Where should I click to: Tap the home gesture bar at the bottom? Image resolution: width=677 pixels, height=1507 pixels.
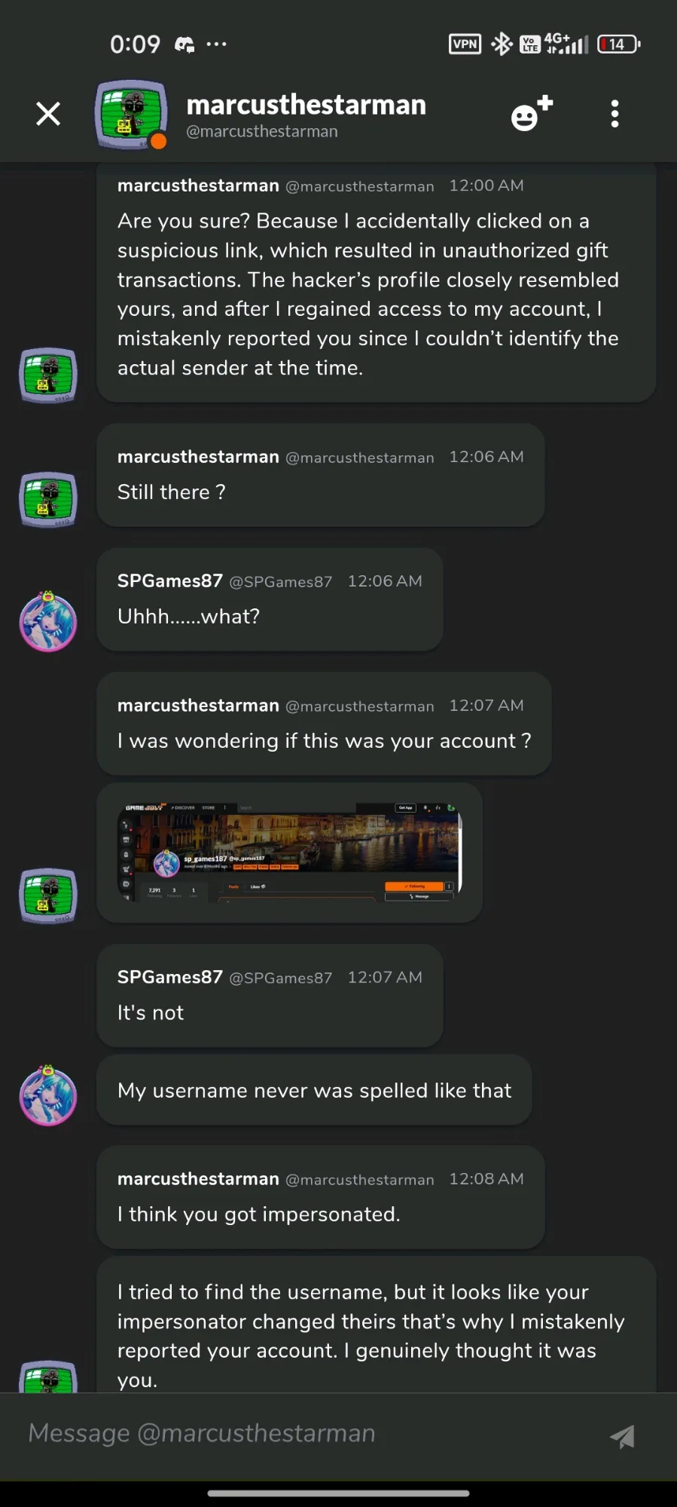point(338,1493)
